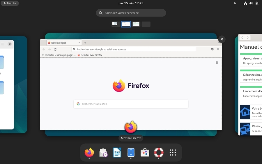Click the Mozilla Firefox window label
The image size is (262, 164).
coord(131,138)
